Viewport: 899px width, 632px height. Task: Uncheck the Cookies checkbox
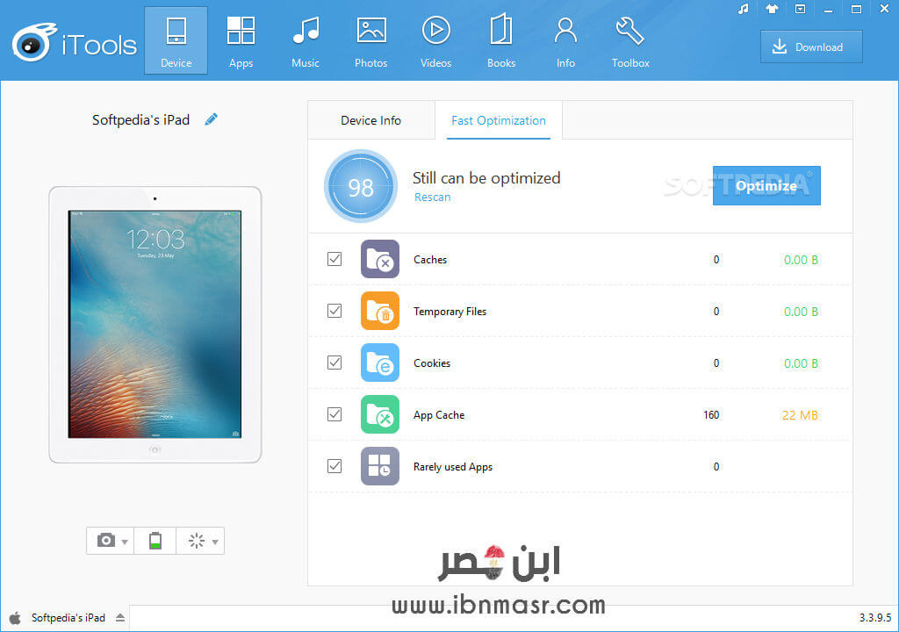(334, 363)
